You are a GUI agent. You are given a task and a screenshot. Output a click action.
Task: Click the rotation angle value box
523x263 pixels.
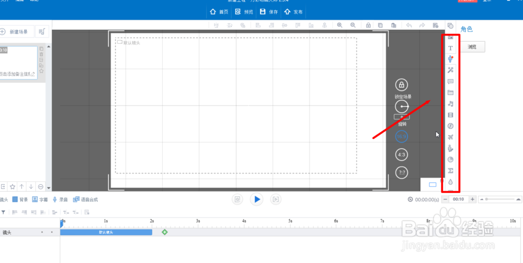pos(402,117)
